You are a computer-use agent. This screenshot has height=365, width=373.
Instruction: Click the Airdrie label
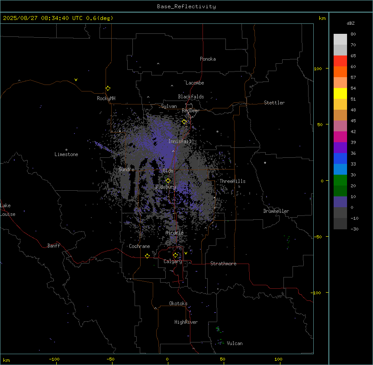click(174, 233)
